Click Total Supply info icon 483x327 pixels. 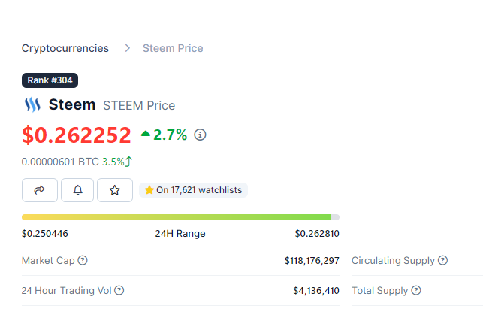tap(416, 290)
